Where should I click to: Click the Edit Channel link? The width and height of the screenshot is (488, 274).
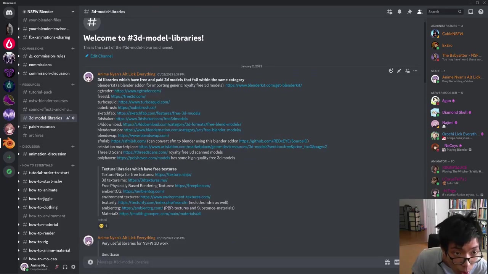(x=101, y=56)
